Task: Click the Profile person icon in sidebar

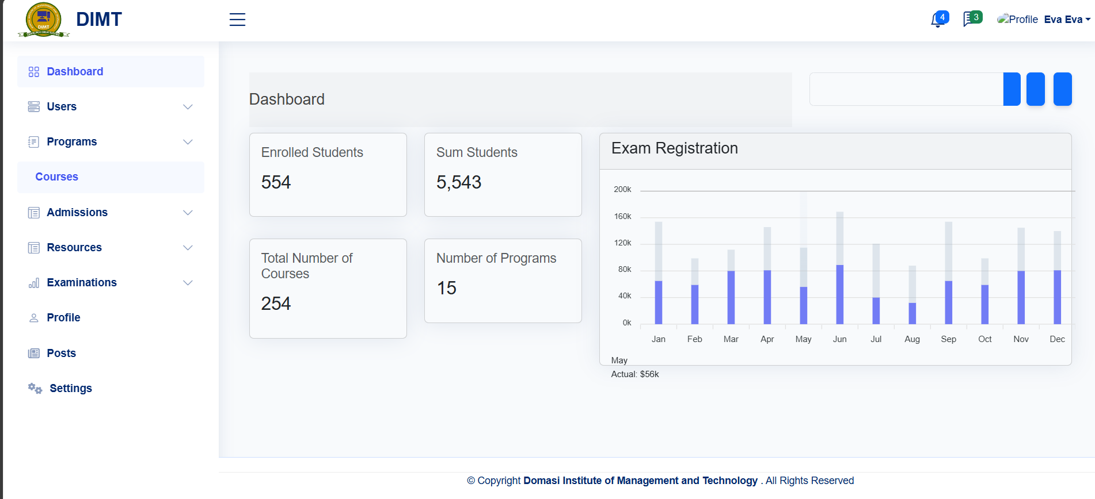Action: (34, 318)
